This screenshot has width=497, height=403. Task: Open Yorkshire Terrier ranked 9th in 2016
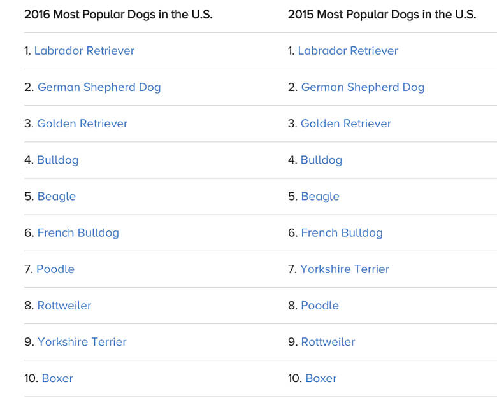coord(82,342)
